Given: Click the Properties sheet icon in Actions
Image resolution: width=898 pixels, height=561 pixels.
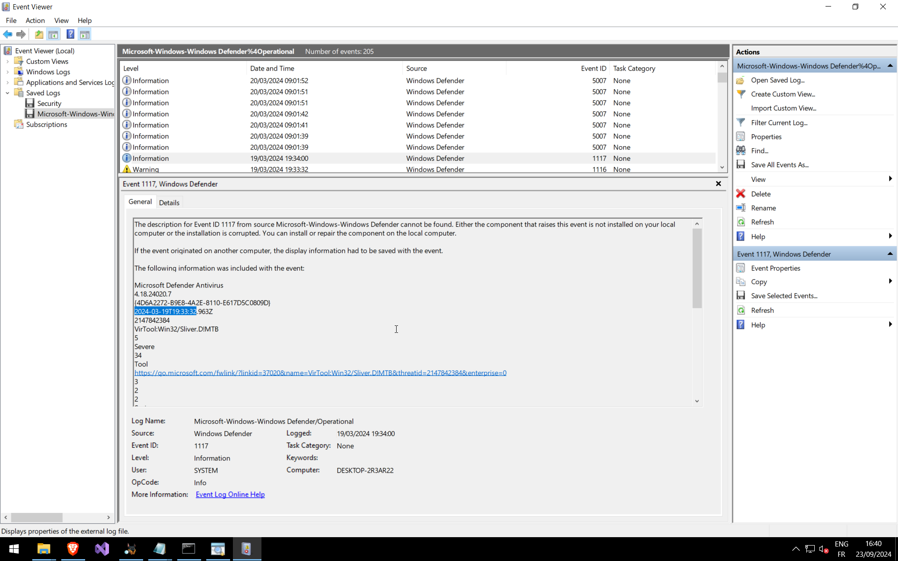Looking at the screenshot, I should click(x=741, y=137).
